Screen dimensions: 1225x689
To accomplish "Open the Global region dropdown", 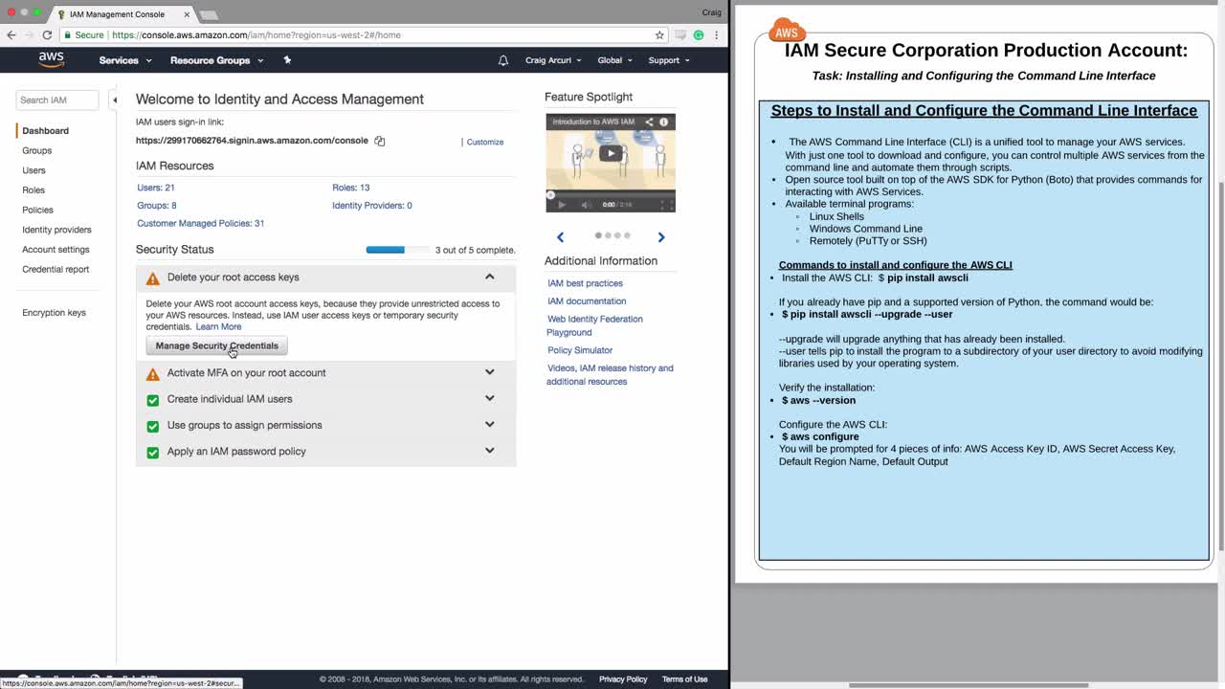I will (x=614, y=60).
